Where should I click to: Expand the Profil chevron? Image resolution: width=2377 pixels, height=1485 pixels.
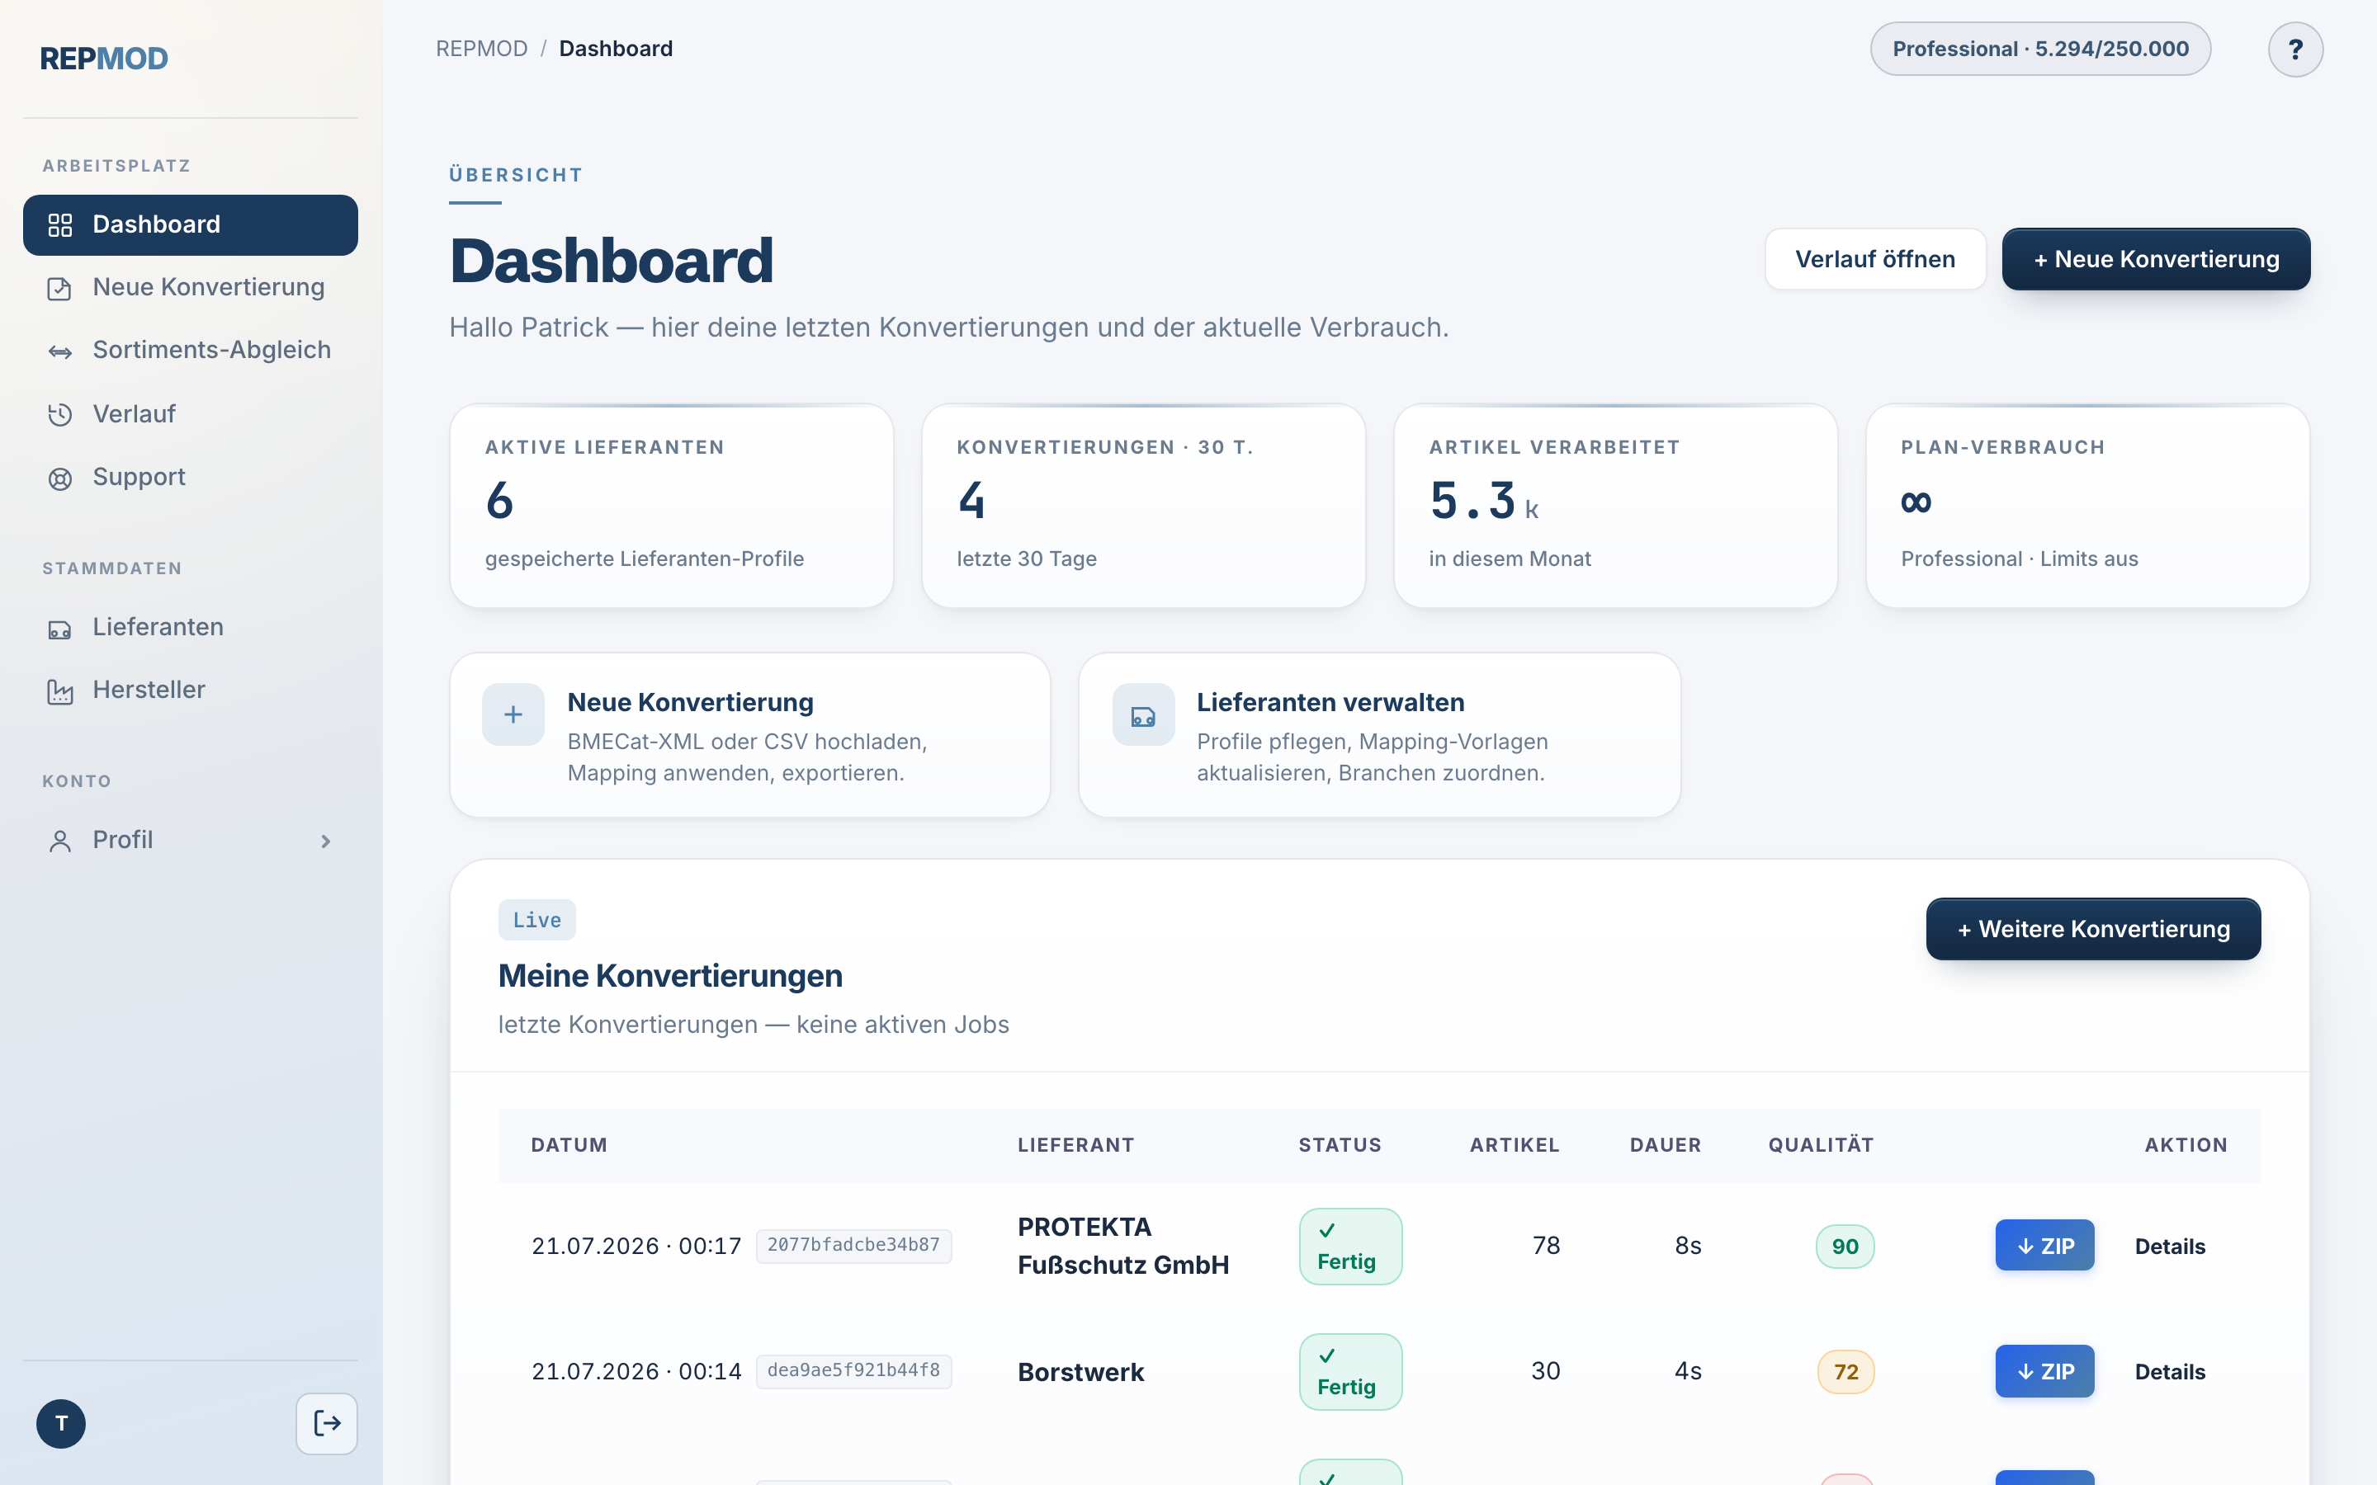tap(325, 841)
